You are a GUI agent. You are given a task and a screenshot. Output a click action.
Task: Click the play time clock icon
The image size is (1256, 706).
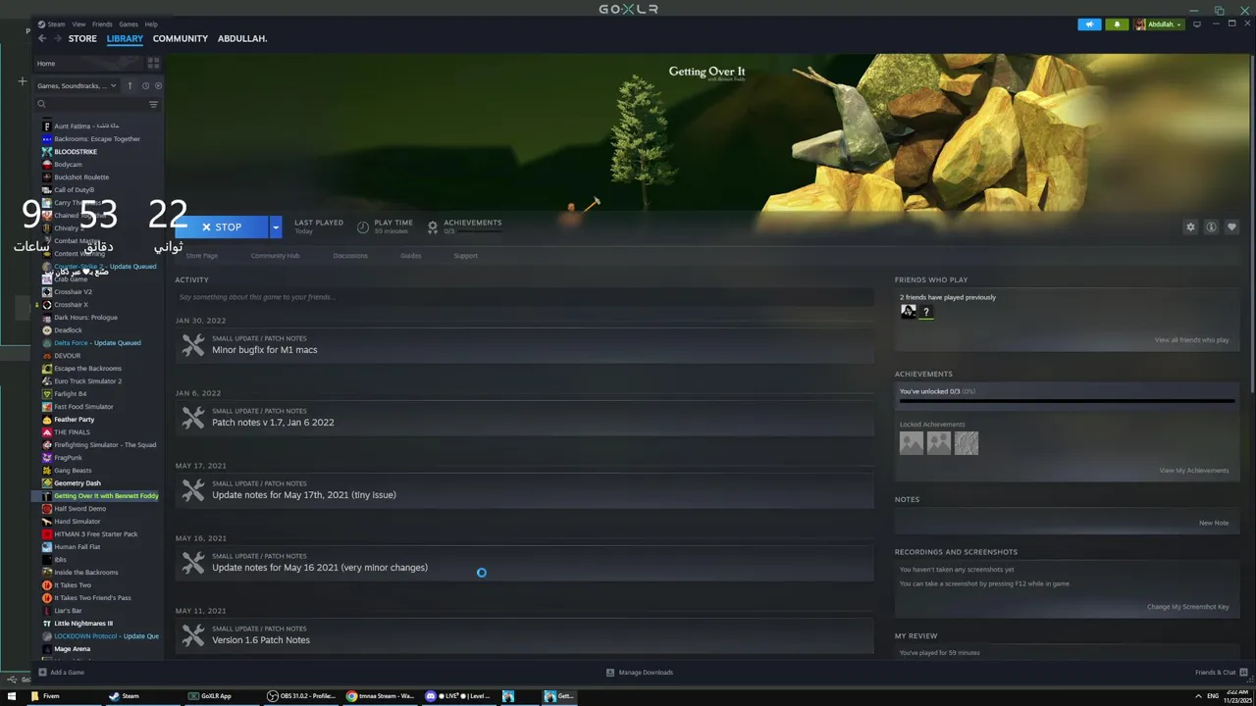pyautogui.click(x=363, y=227)
